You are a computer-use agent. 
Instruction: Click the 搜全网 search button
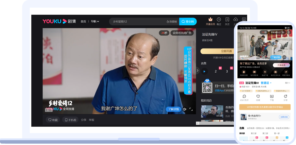[x=188, y=22]
